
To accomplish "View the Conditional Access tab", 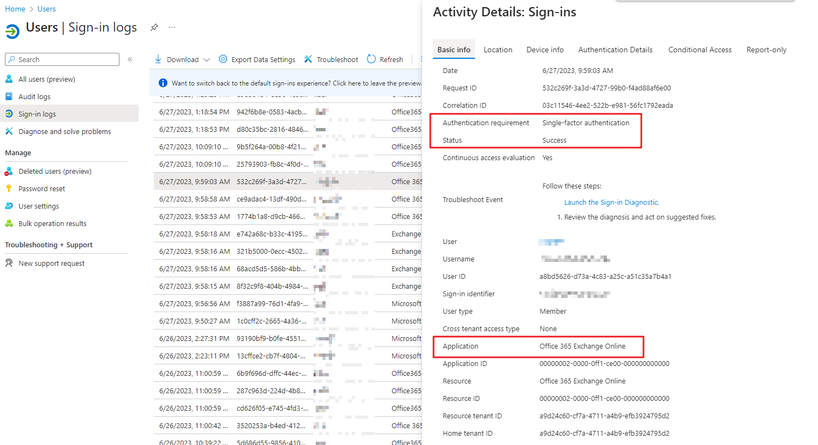I will pyautogui.click(x=700, y=49).
